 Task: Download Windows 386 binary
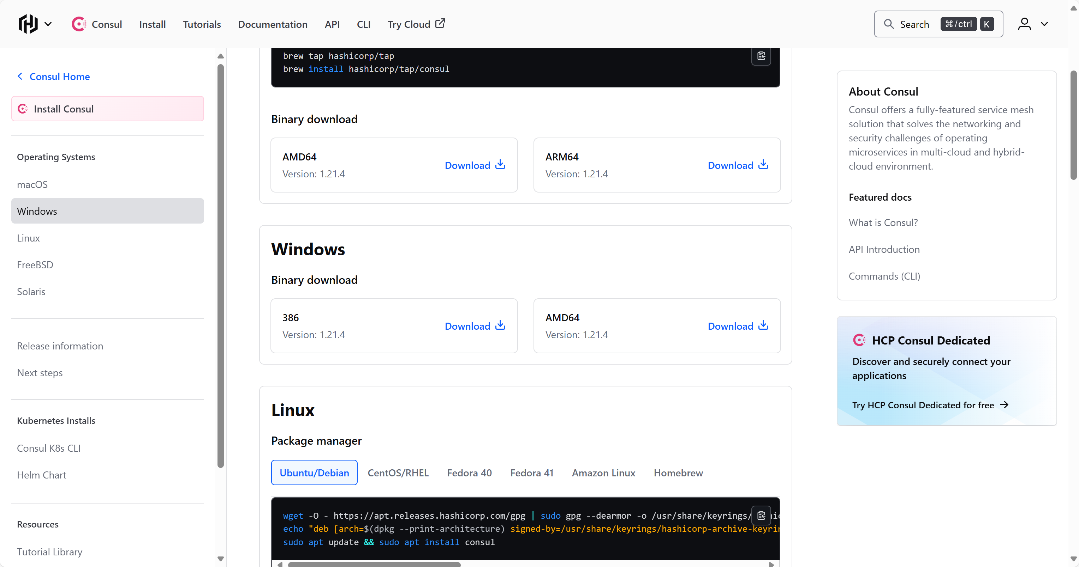[x=475, y=326]
